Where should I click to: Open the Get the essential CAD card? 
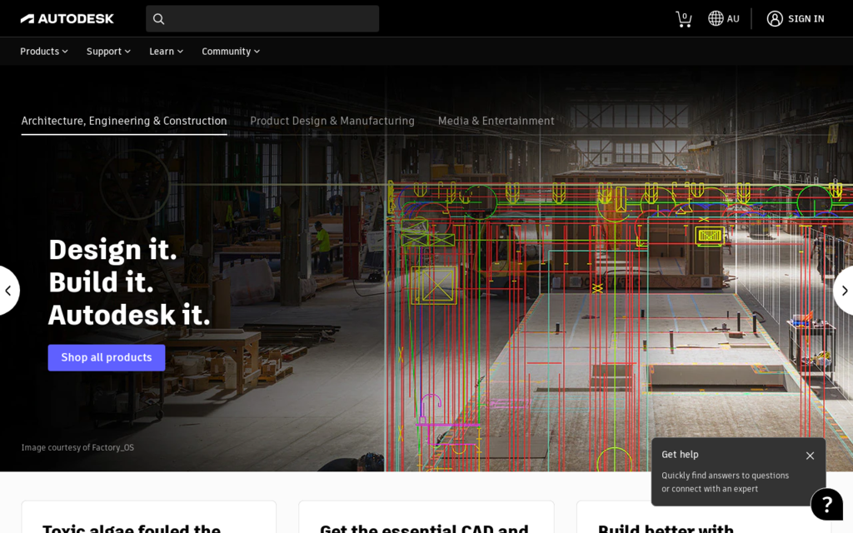point(426,517)
